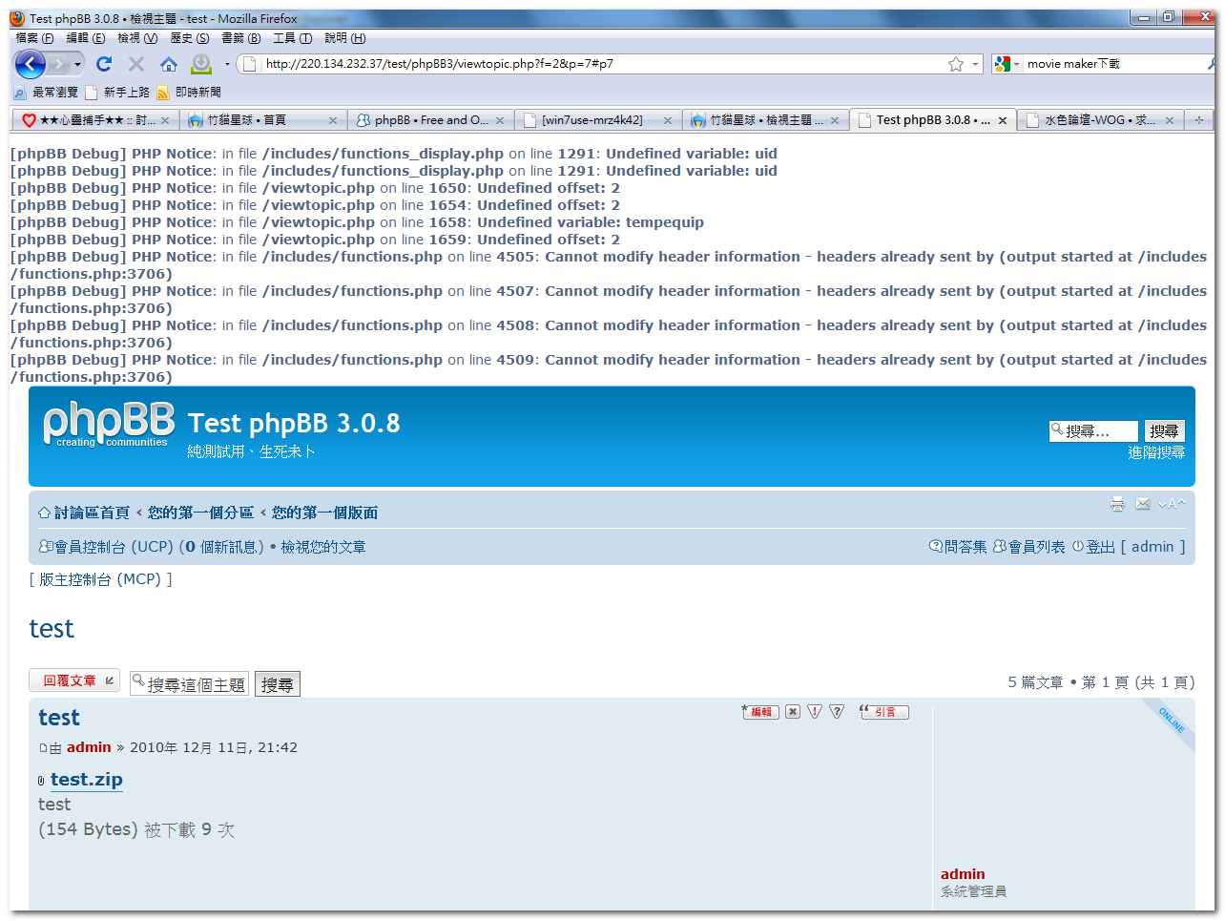The height and width of the screenshot is (921, 1225).
Task: Click the printer icon for print view
Action: click(x=1117, y=504)
